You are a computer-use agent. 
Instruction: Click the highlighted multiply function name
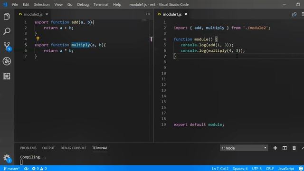coord(80,45)
